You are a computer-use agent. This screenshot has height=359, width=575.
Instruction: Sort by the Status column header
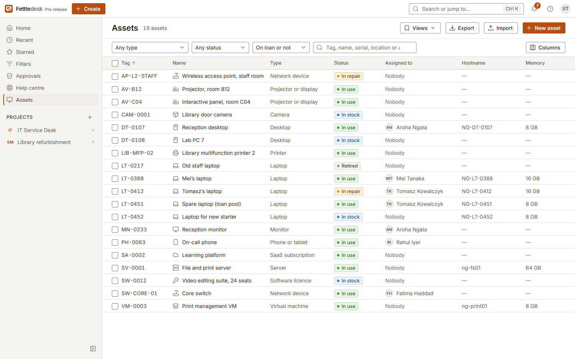(341, 63)
